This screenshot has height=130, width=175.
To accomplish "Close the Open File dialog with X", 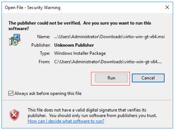I will 167,7.
